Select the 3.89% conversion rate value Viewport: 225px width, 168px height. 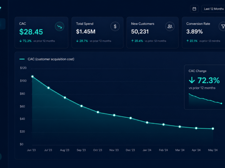[194, 32]
